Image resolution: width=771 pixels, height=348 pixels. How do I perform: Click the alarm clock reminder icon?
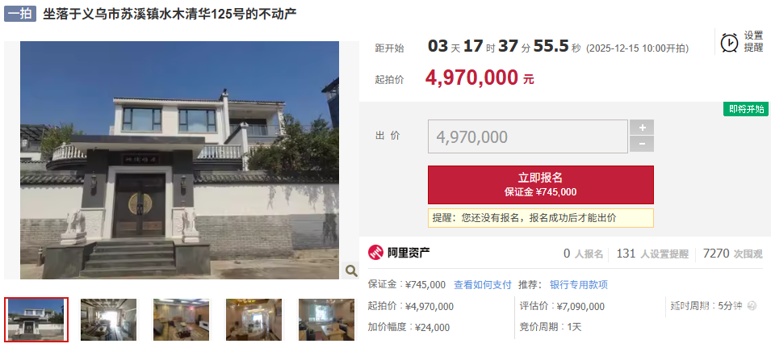tap(729, 43)
